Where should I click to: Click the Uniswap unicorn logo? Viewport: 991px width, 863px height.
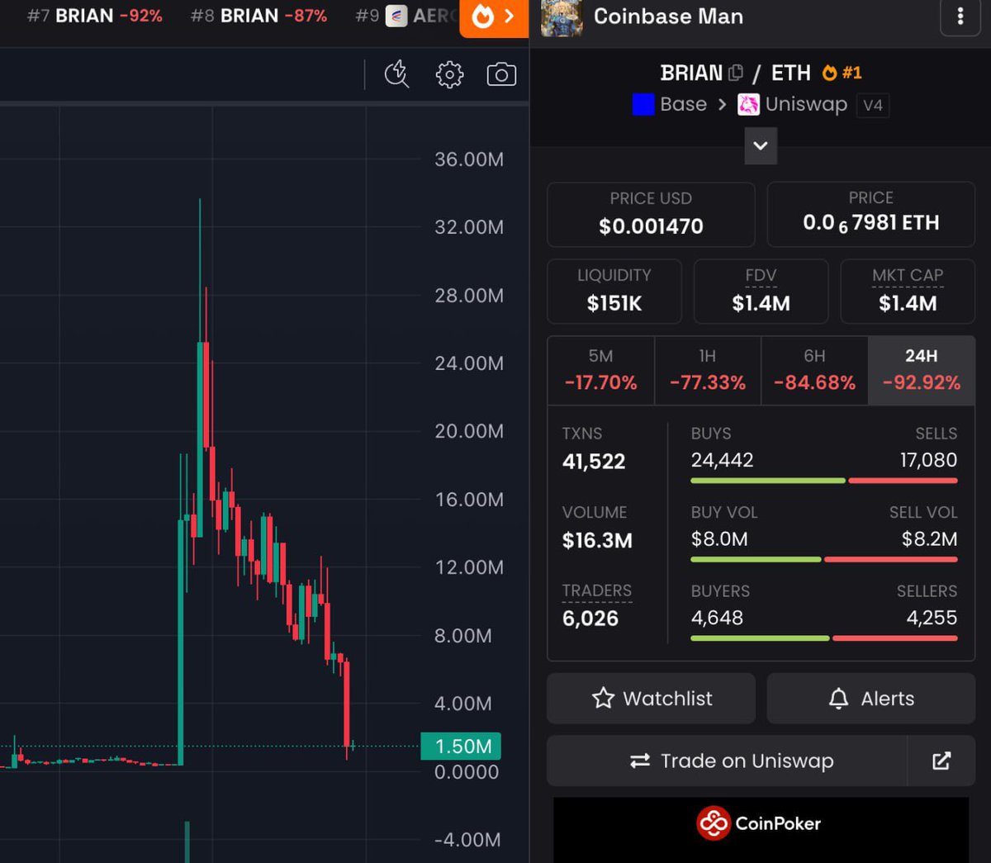click(748, 105)
